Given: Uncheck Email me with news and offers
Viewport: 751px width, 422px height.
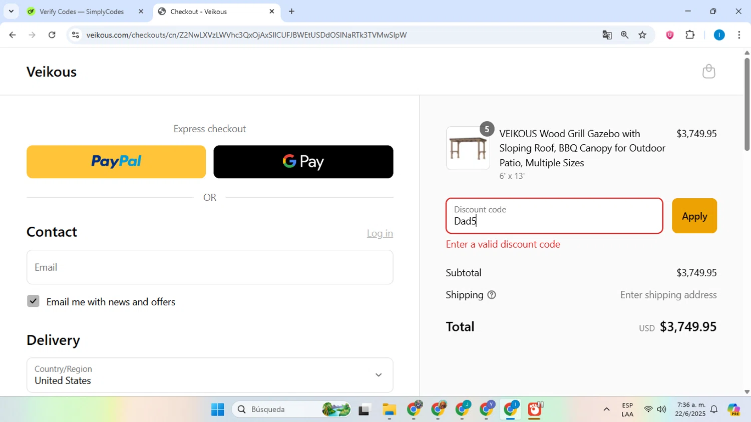Looking at the screenshot, I should point(33,301).
